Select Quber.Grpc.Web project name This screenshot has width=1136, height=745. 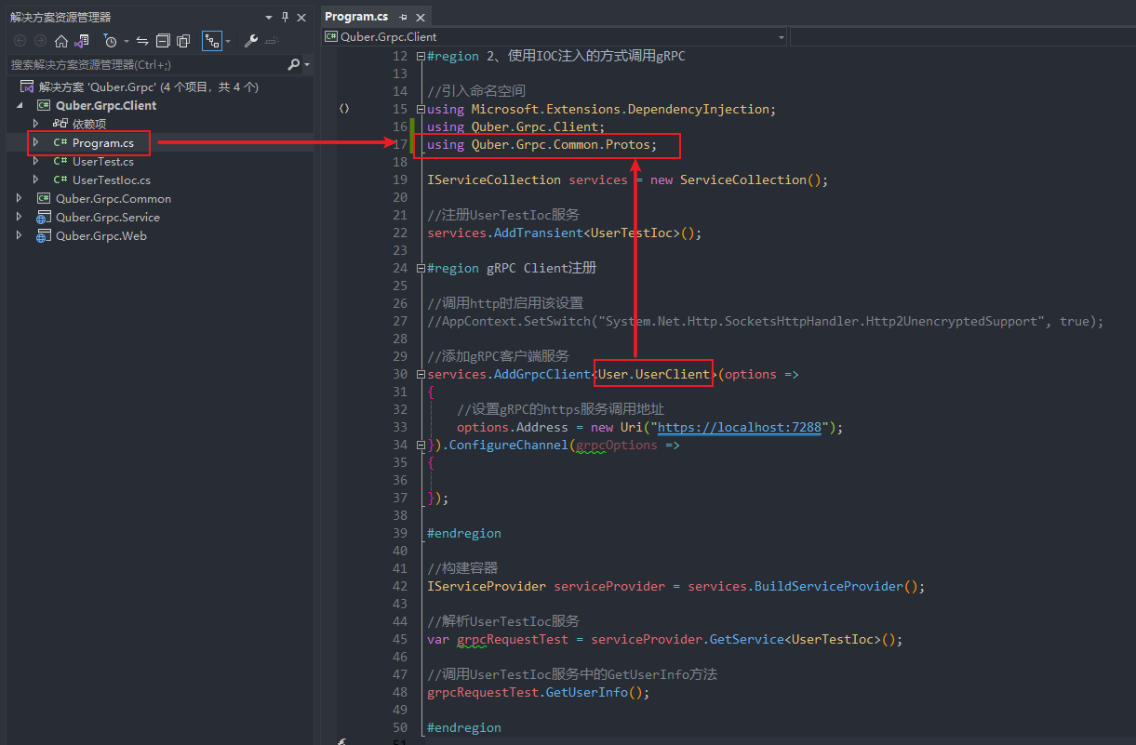(101, 235)
